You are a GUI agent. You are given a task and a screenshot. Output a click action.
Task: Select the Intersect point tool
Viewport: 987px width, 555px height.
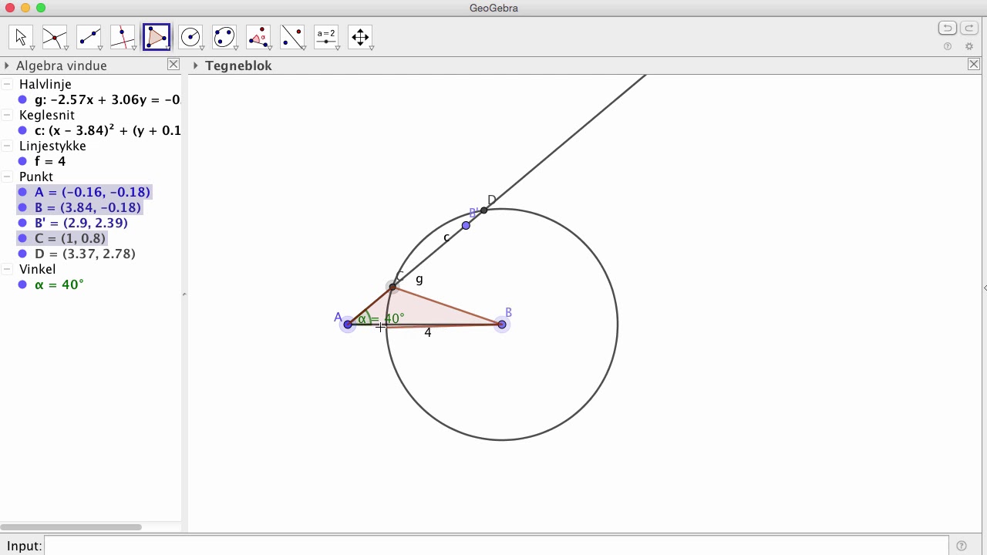coord(55,37)
